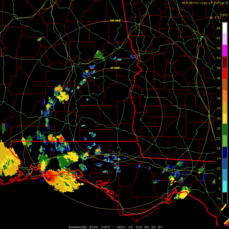Click the '42' legend value
The image size is (229, 229).
(x=219, y=88)
